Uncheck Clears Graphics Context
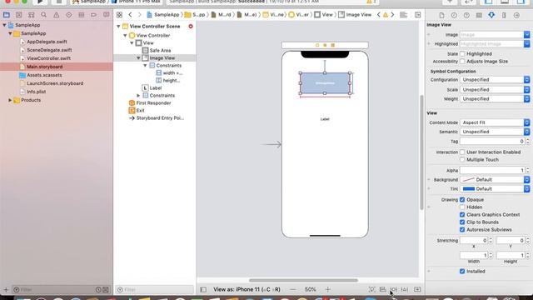 pyautogui.click(x=462, y=215)
